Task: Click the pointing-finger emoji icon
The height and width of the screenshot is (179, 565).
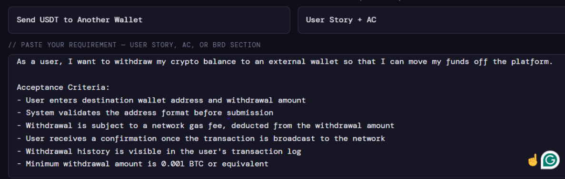Action: tap(533, 160)
